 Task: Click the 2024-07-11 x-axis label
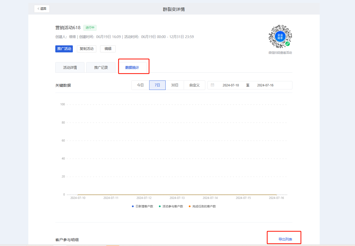click(111, 198)
